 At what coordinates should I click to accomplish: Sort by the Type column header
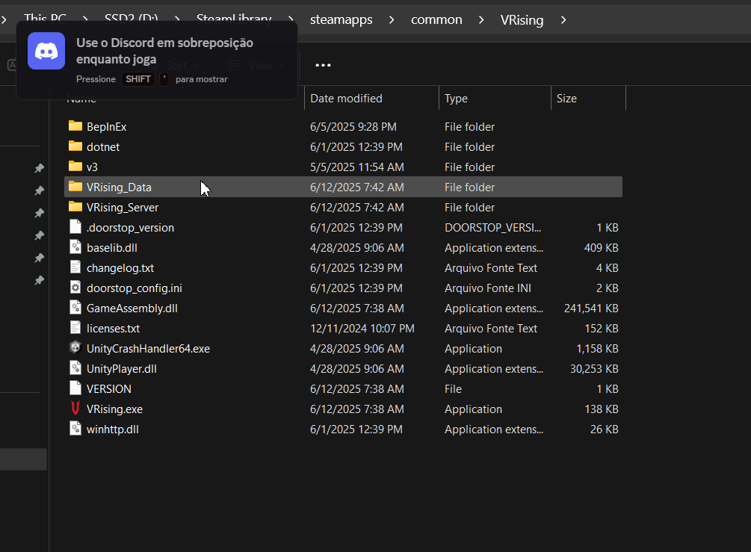click(x=495, y=98)
